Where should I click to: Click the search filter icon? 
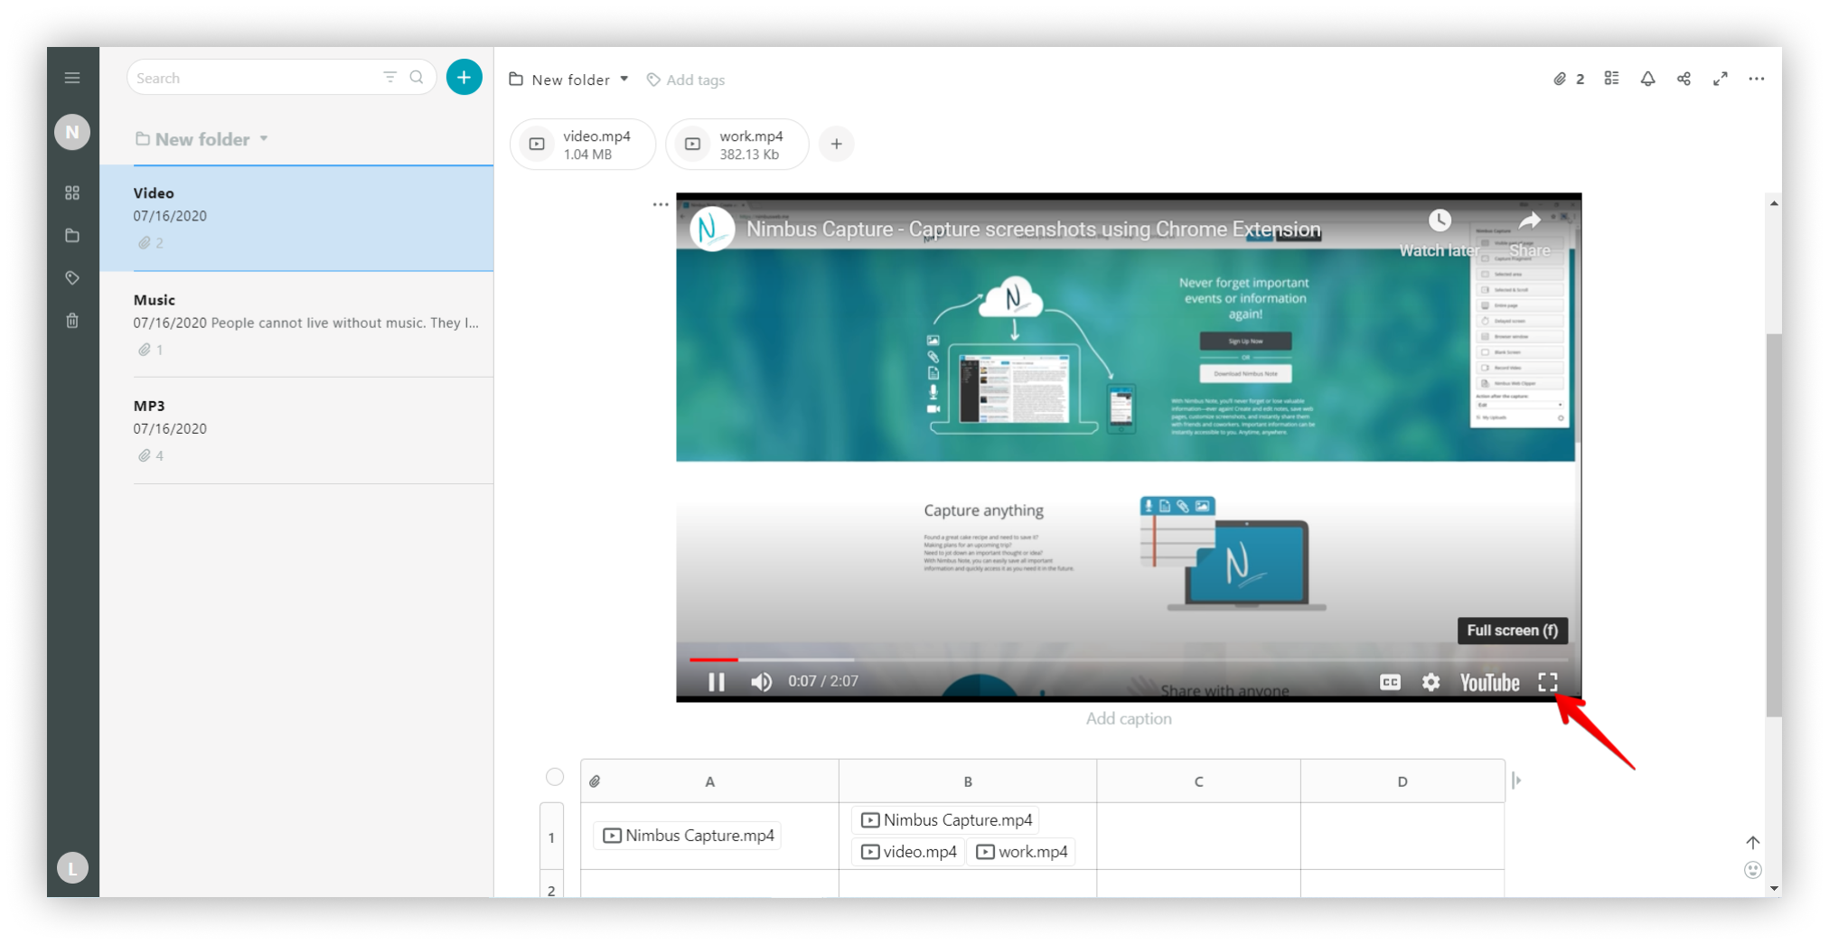(x=389, y=78)
